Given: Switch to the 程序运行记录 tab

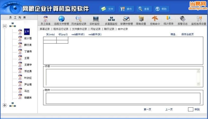Looking at the screenshot, I should (x=61, y=29).
